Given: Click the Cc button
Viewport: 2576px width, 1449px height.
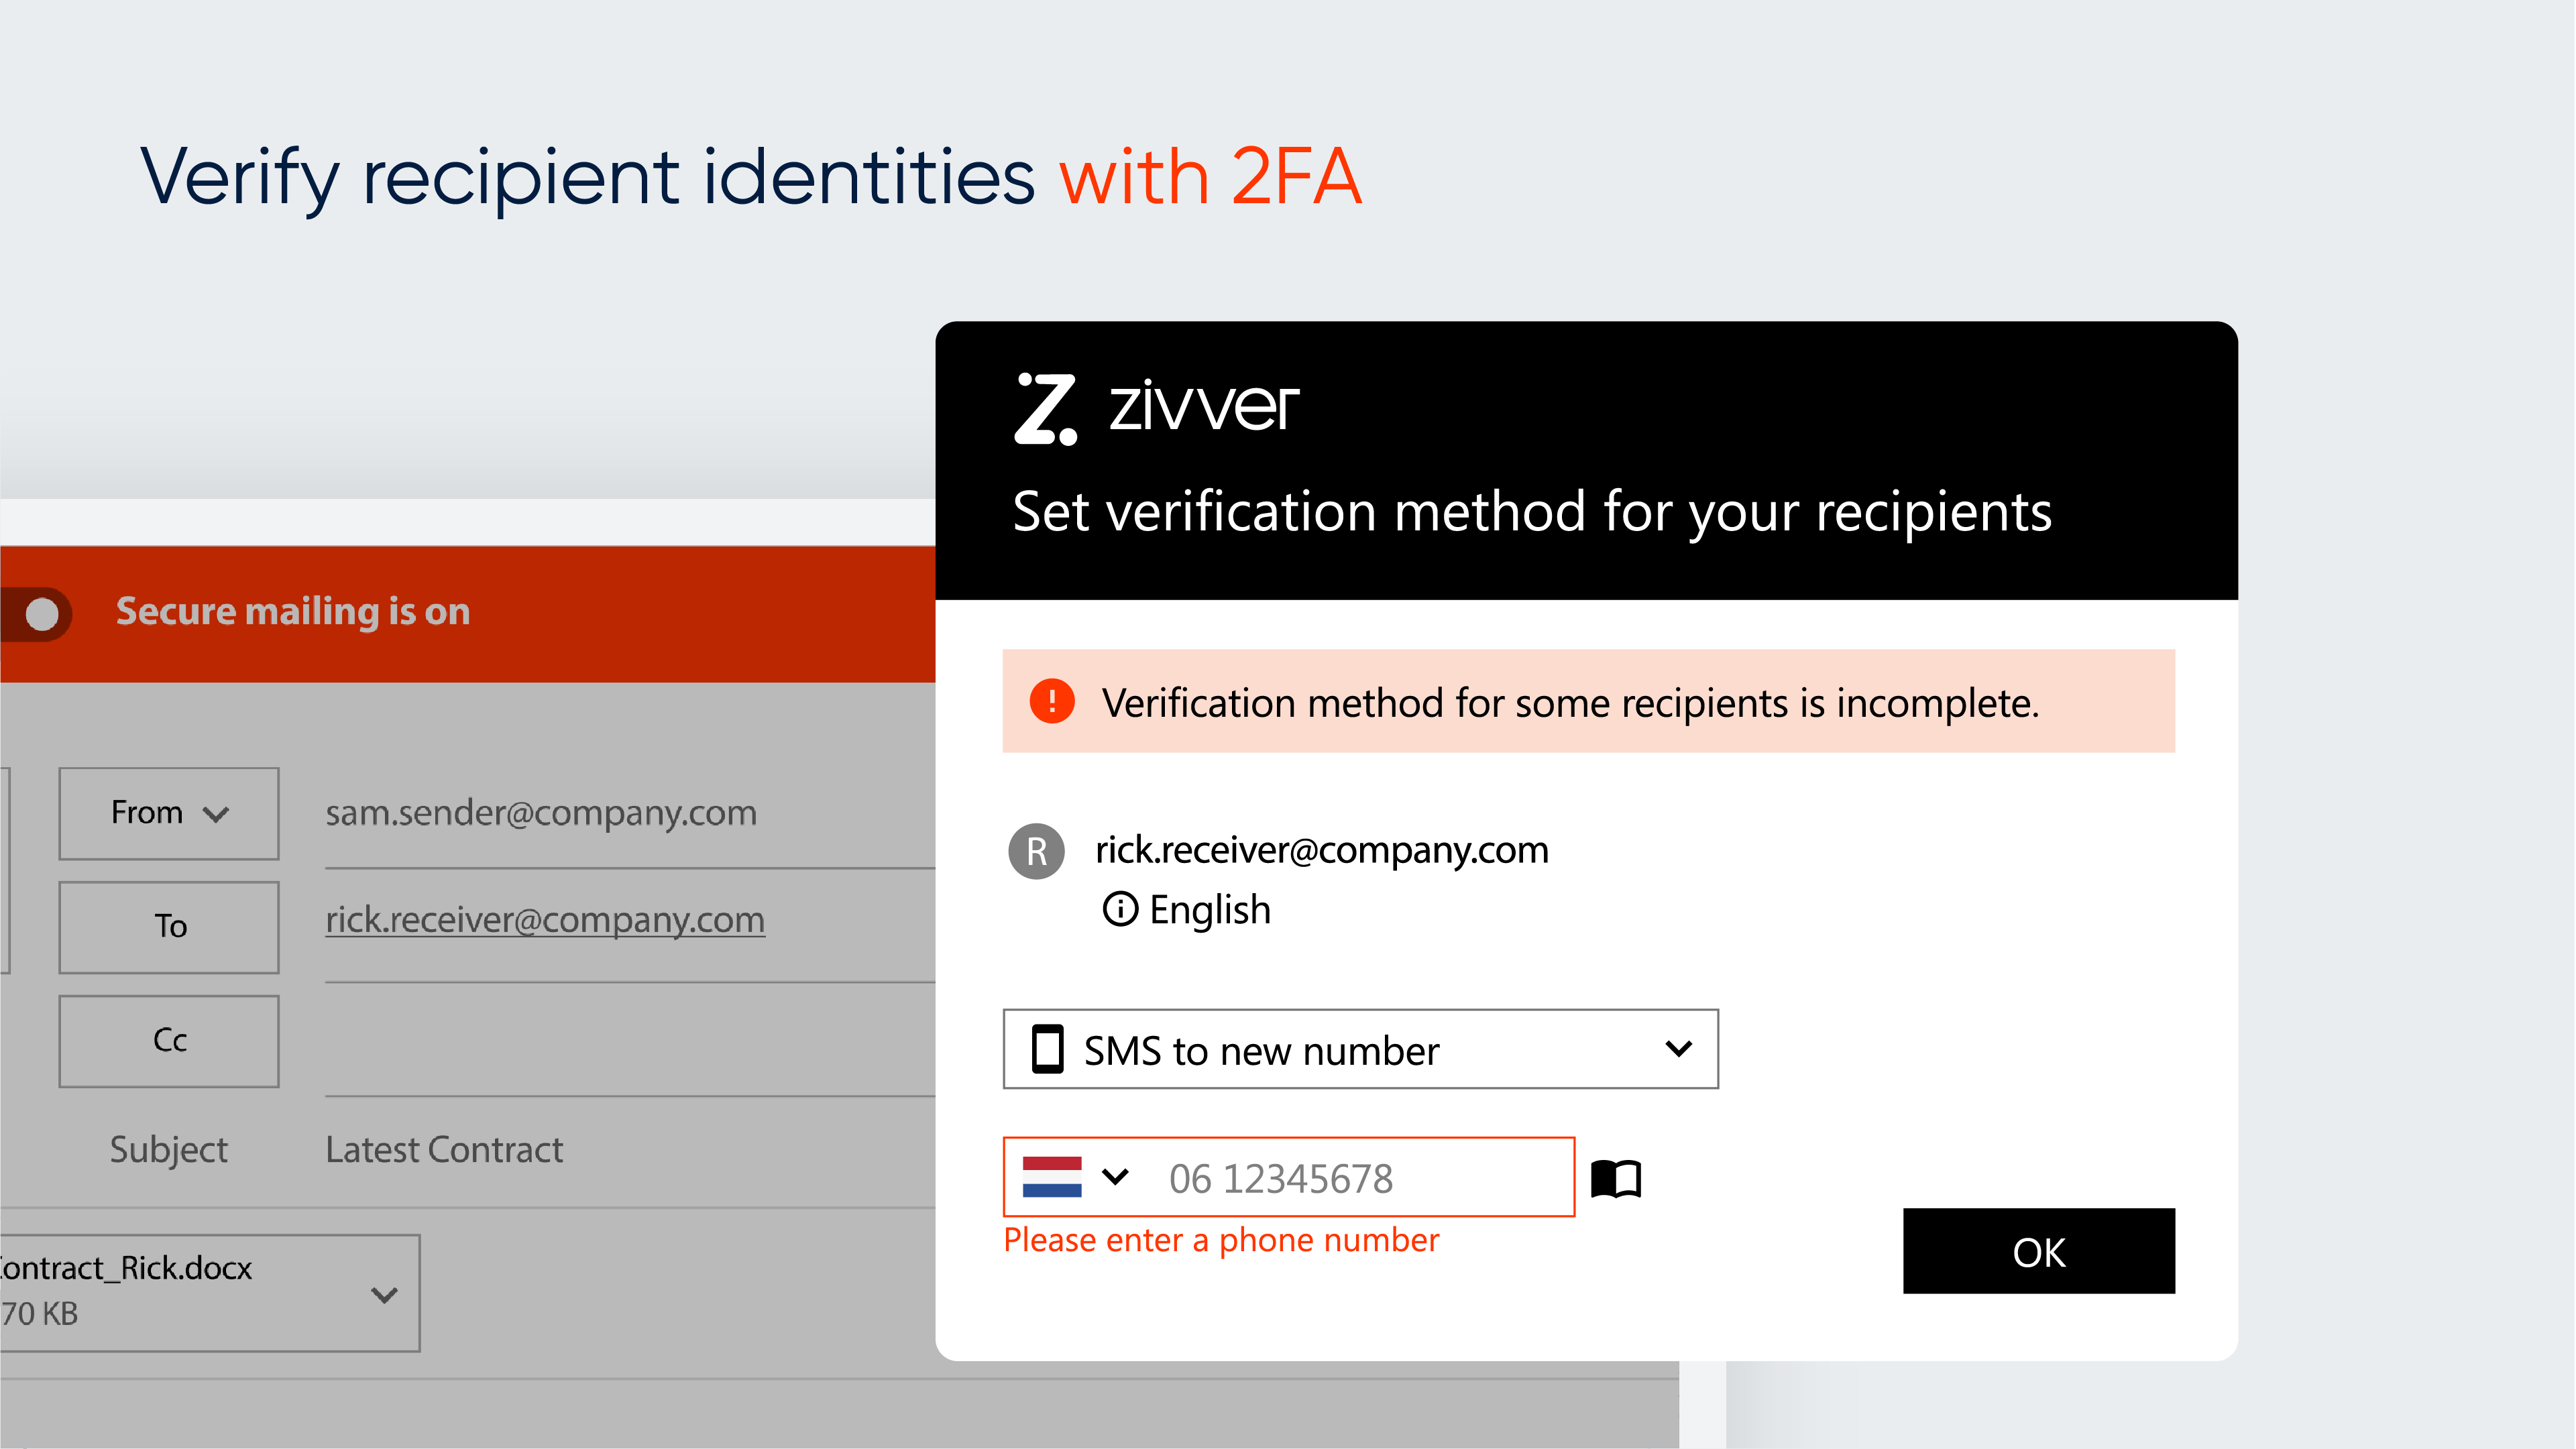Looking at the screenshot, I should coord(168,1040).
